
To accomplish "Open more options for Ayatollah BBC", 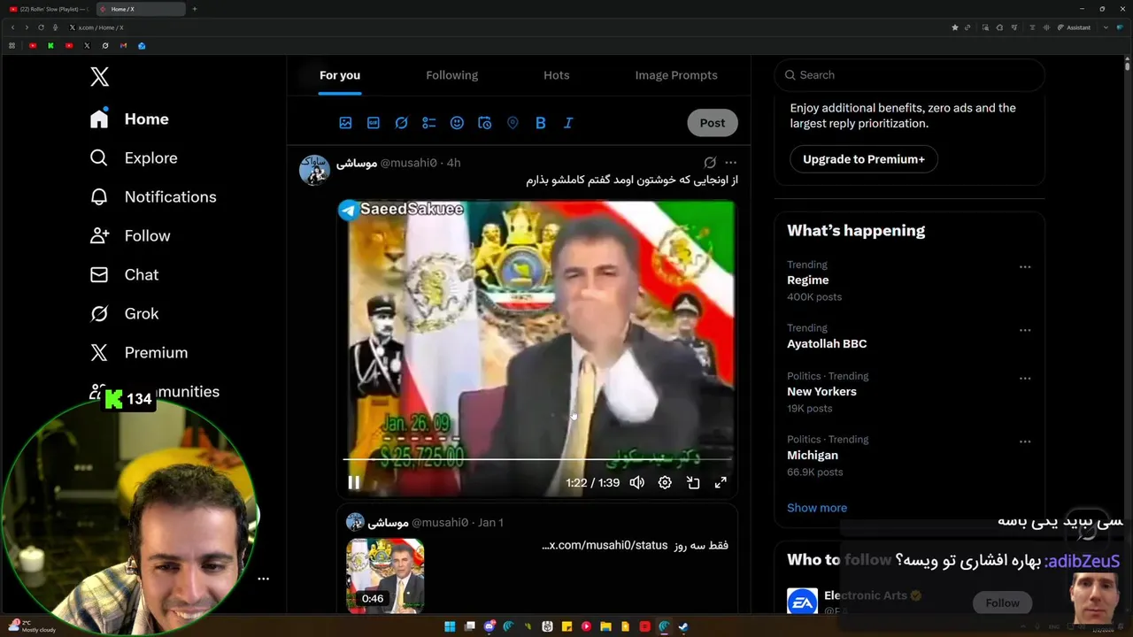I will click(1025, 330).
